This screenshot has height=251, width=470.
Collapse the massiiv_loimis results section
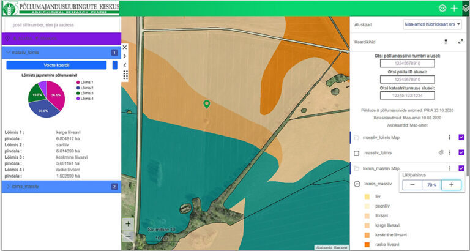[8, 53]
